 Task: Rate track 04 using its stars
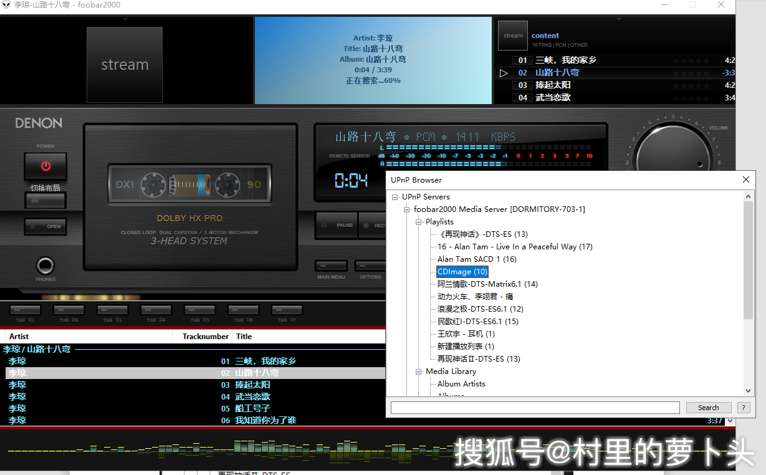pyautogui.click(x=691, y=98)
